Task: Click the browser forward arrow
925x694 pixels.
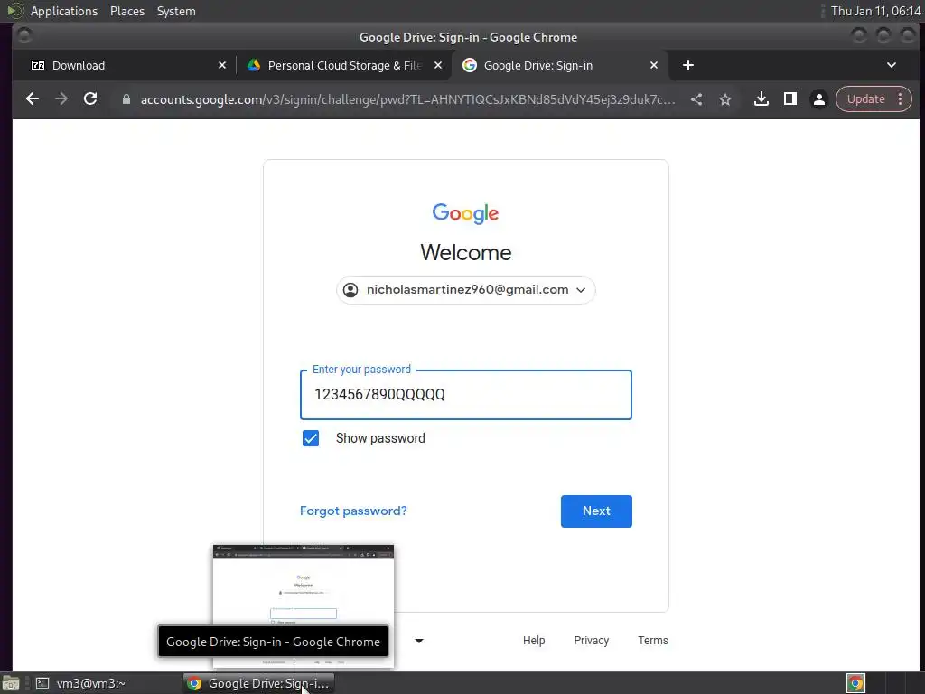Action: point(61,99)
